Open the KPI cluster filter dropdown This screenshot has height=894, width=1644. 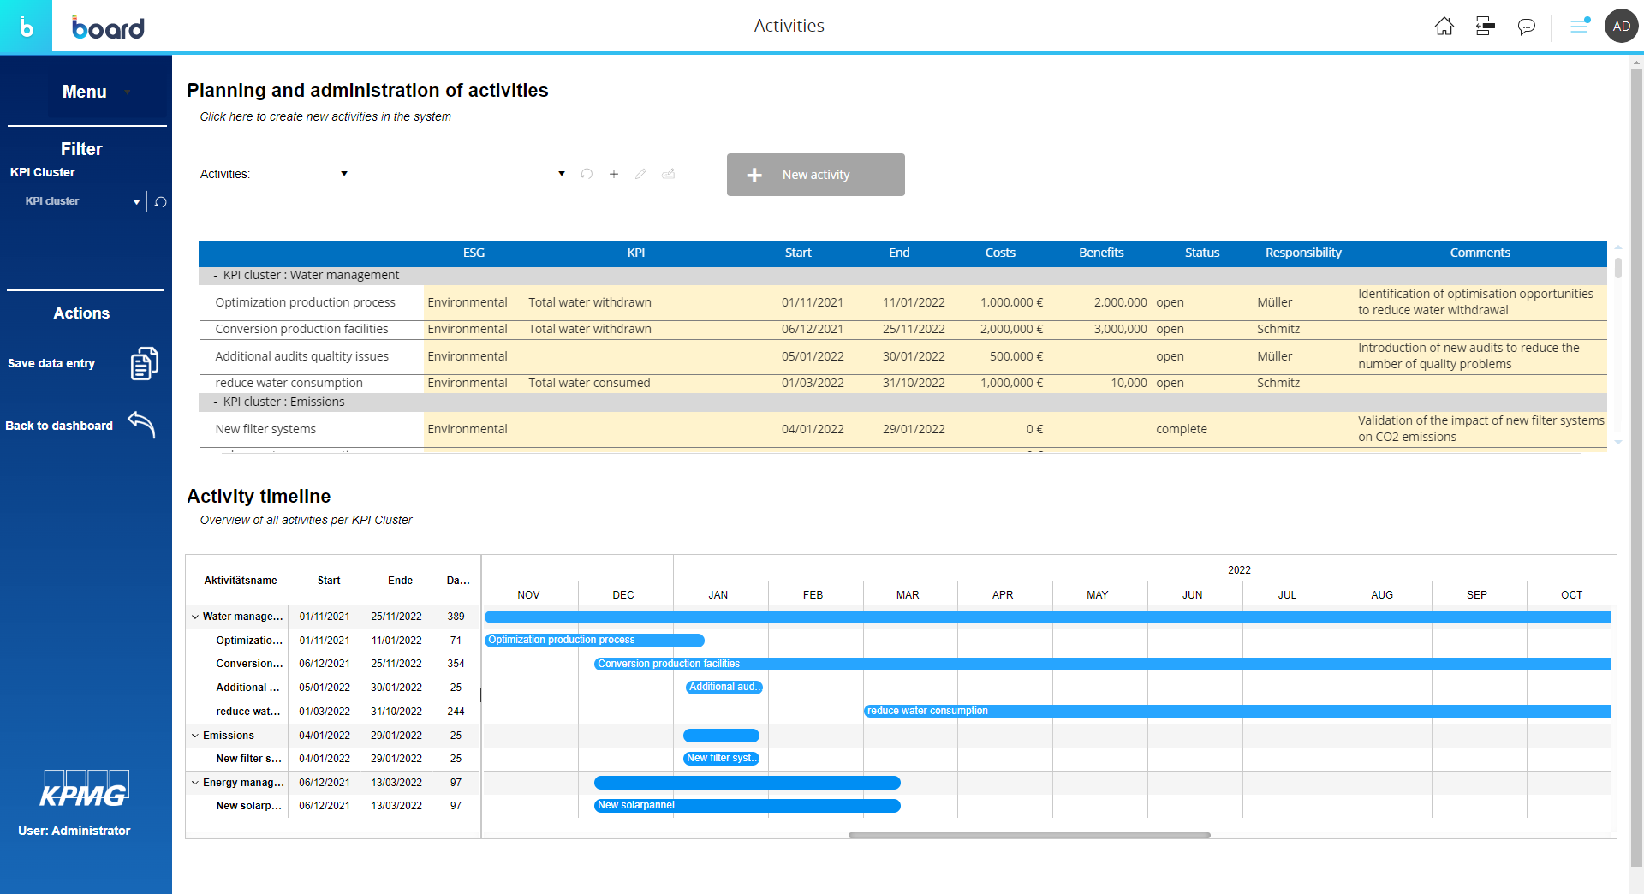(x=136, y=202)
